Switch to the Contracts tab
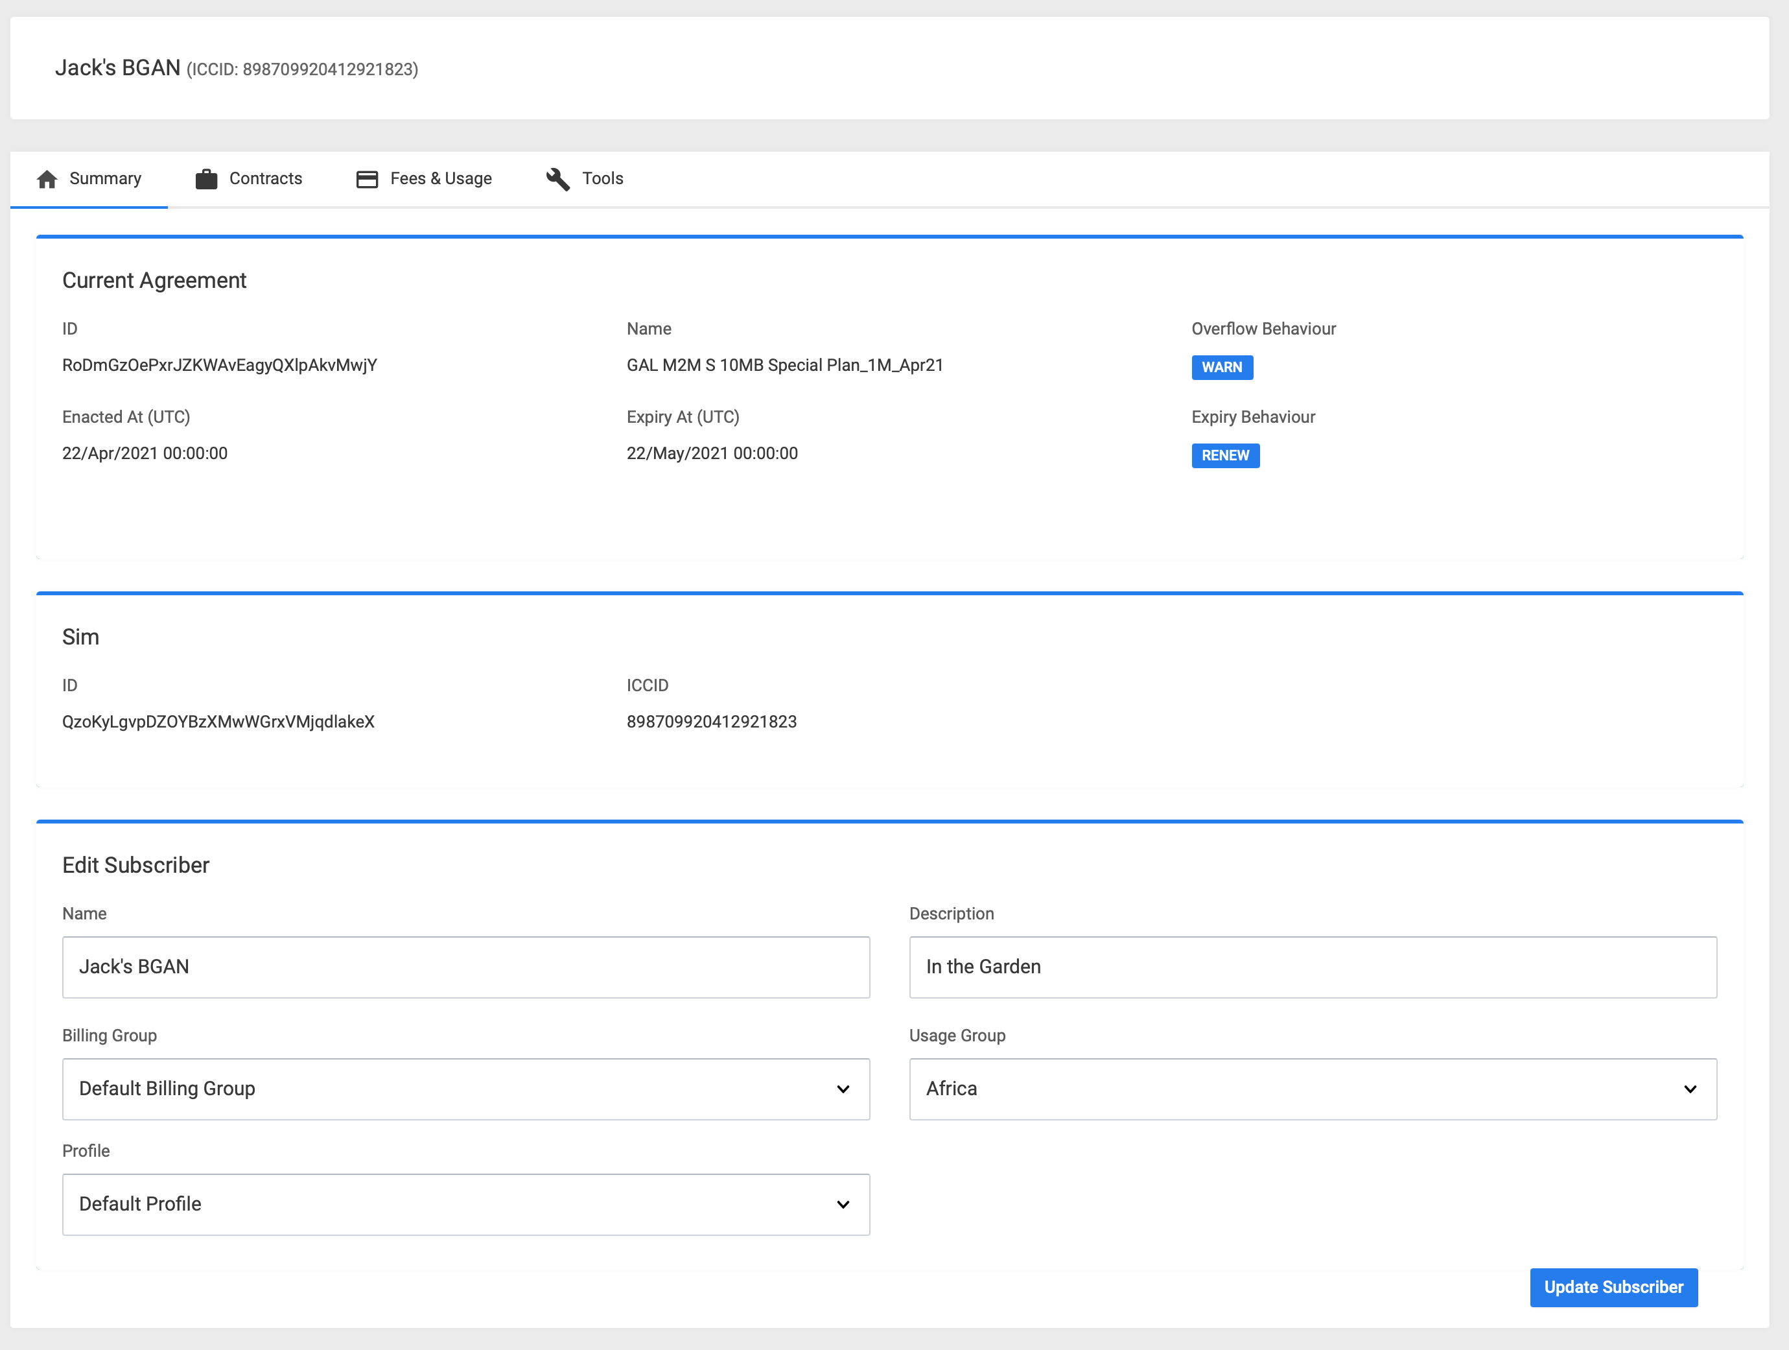Viewport: 1789px width, 1350px height. [265, 179]
